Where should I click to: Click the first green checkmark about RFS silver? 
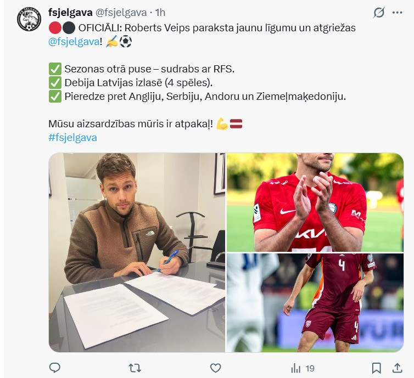click(x=55, y=69)
